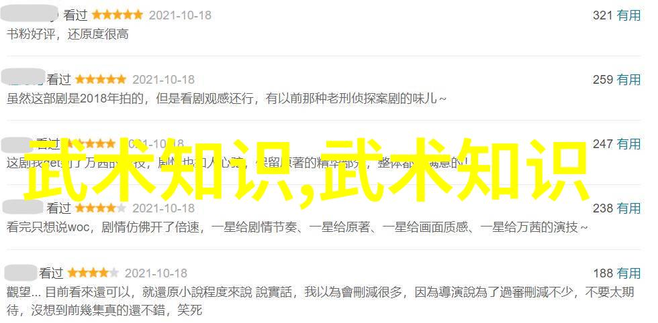Vote 有用 on the 238-vote review

[628, 208]
